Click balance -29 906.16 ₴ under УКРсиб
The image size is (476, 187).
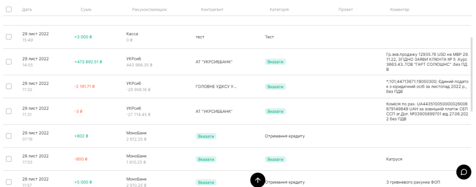[x=139, y=90]
